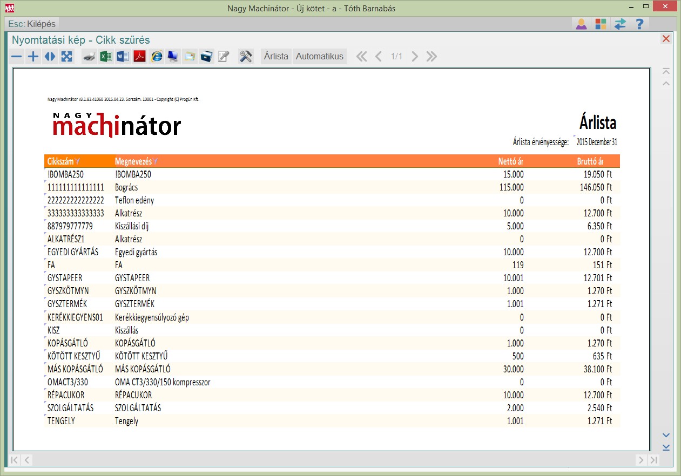Click the fit-to-width arrows icon
Viewport: 681px width, 476px height.
tap(50, 57)
